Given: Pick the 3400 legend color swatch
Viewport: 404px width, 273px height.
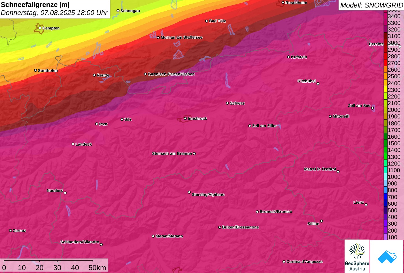Looking at the screenshot, I should click(386, 16).
